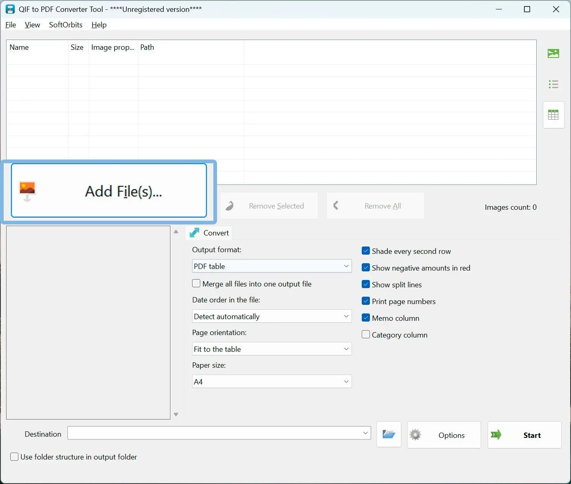Open the SoftOrbits menu
This screenshot has height=484, width=571.
click(x=66, y=25)
